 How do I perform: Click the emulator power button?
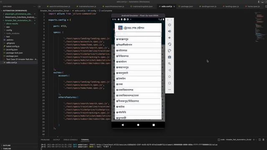(169, 25)
